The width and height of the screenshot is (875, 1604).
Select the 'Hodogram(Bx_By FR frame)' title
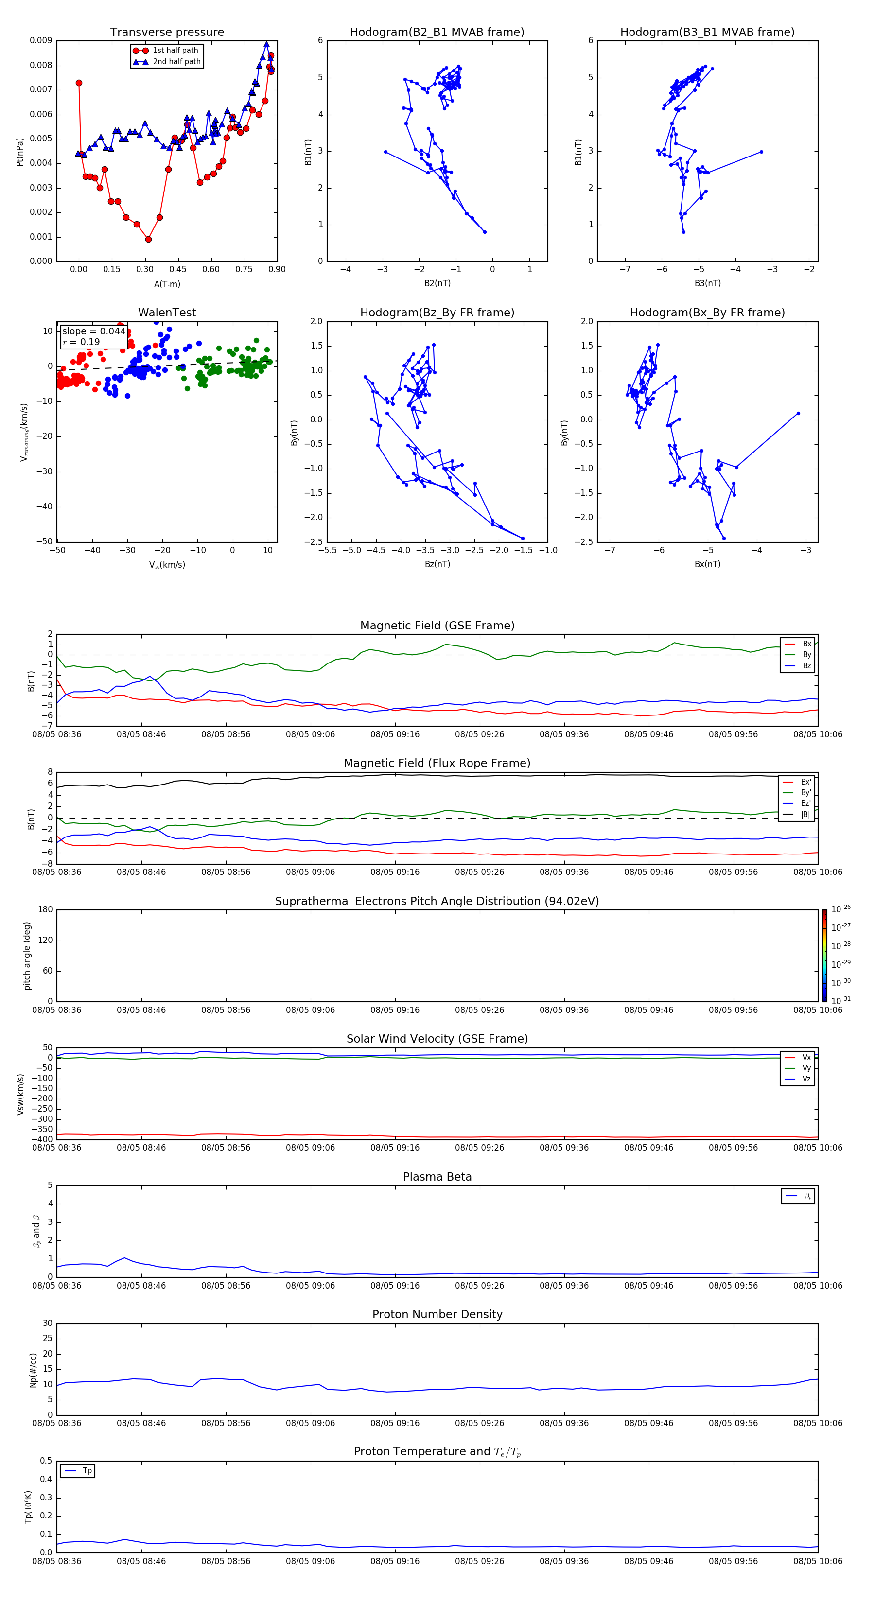pos(707,313)
